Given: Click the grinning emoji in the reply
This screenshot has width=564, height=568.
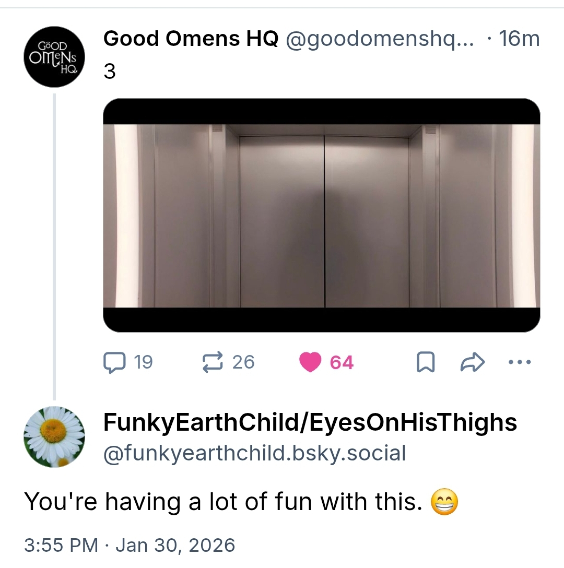Looking at the screenshot, I should coord(444,502).
